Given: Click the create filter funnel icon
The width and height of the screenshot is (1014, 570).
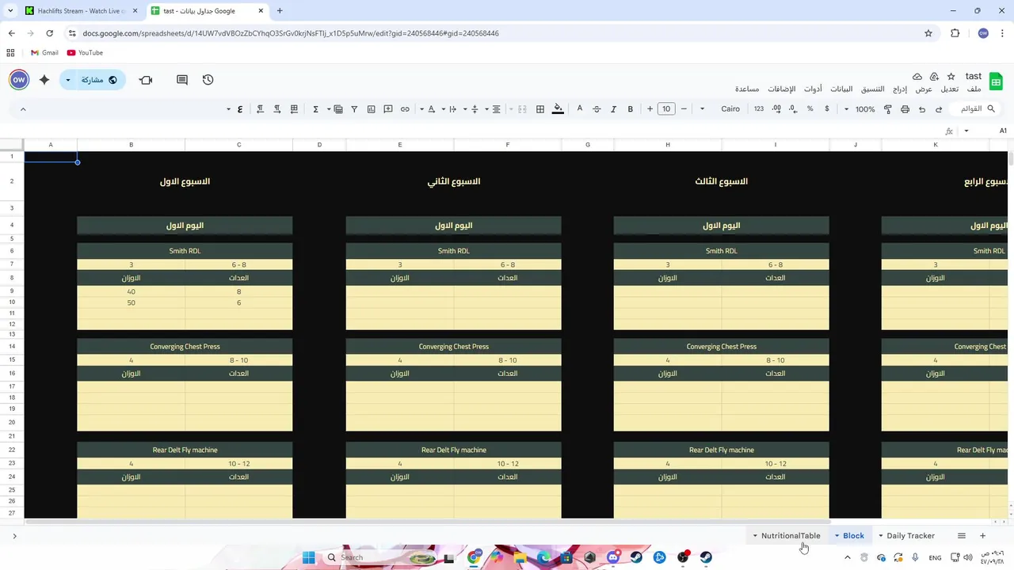Looking at the screenshot, I should (x=354, y=109).
